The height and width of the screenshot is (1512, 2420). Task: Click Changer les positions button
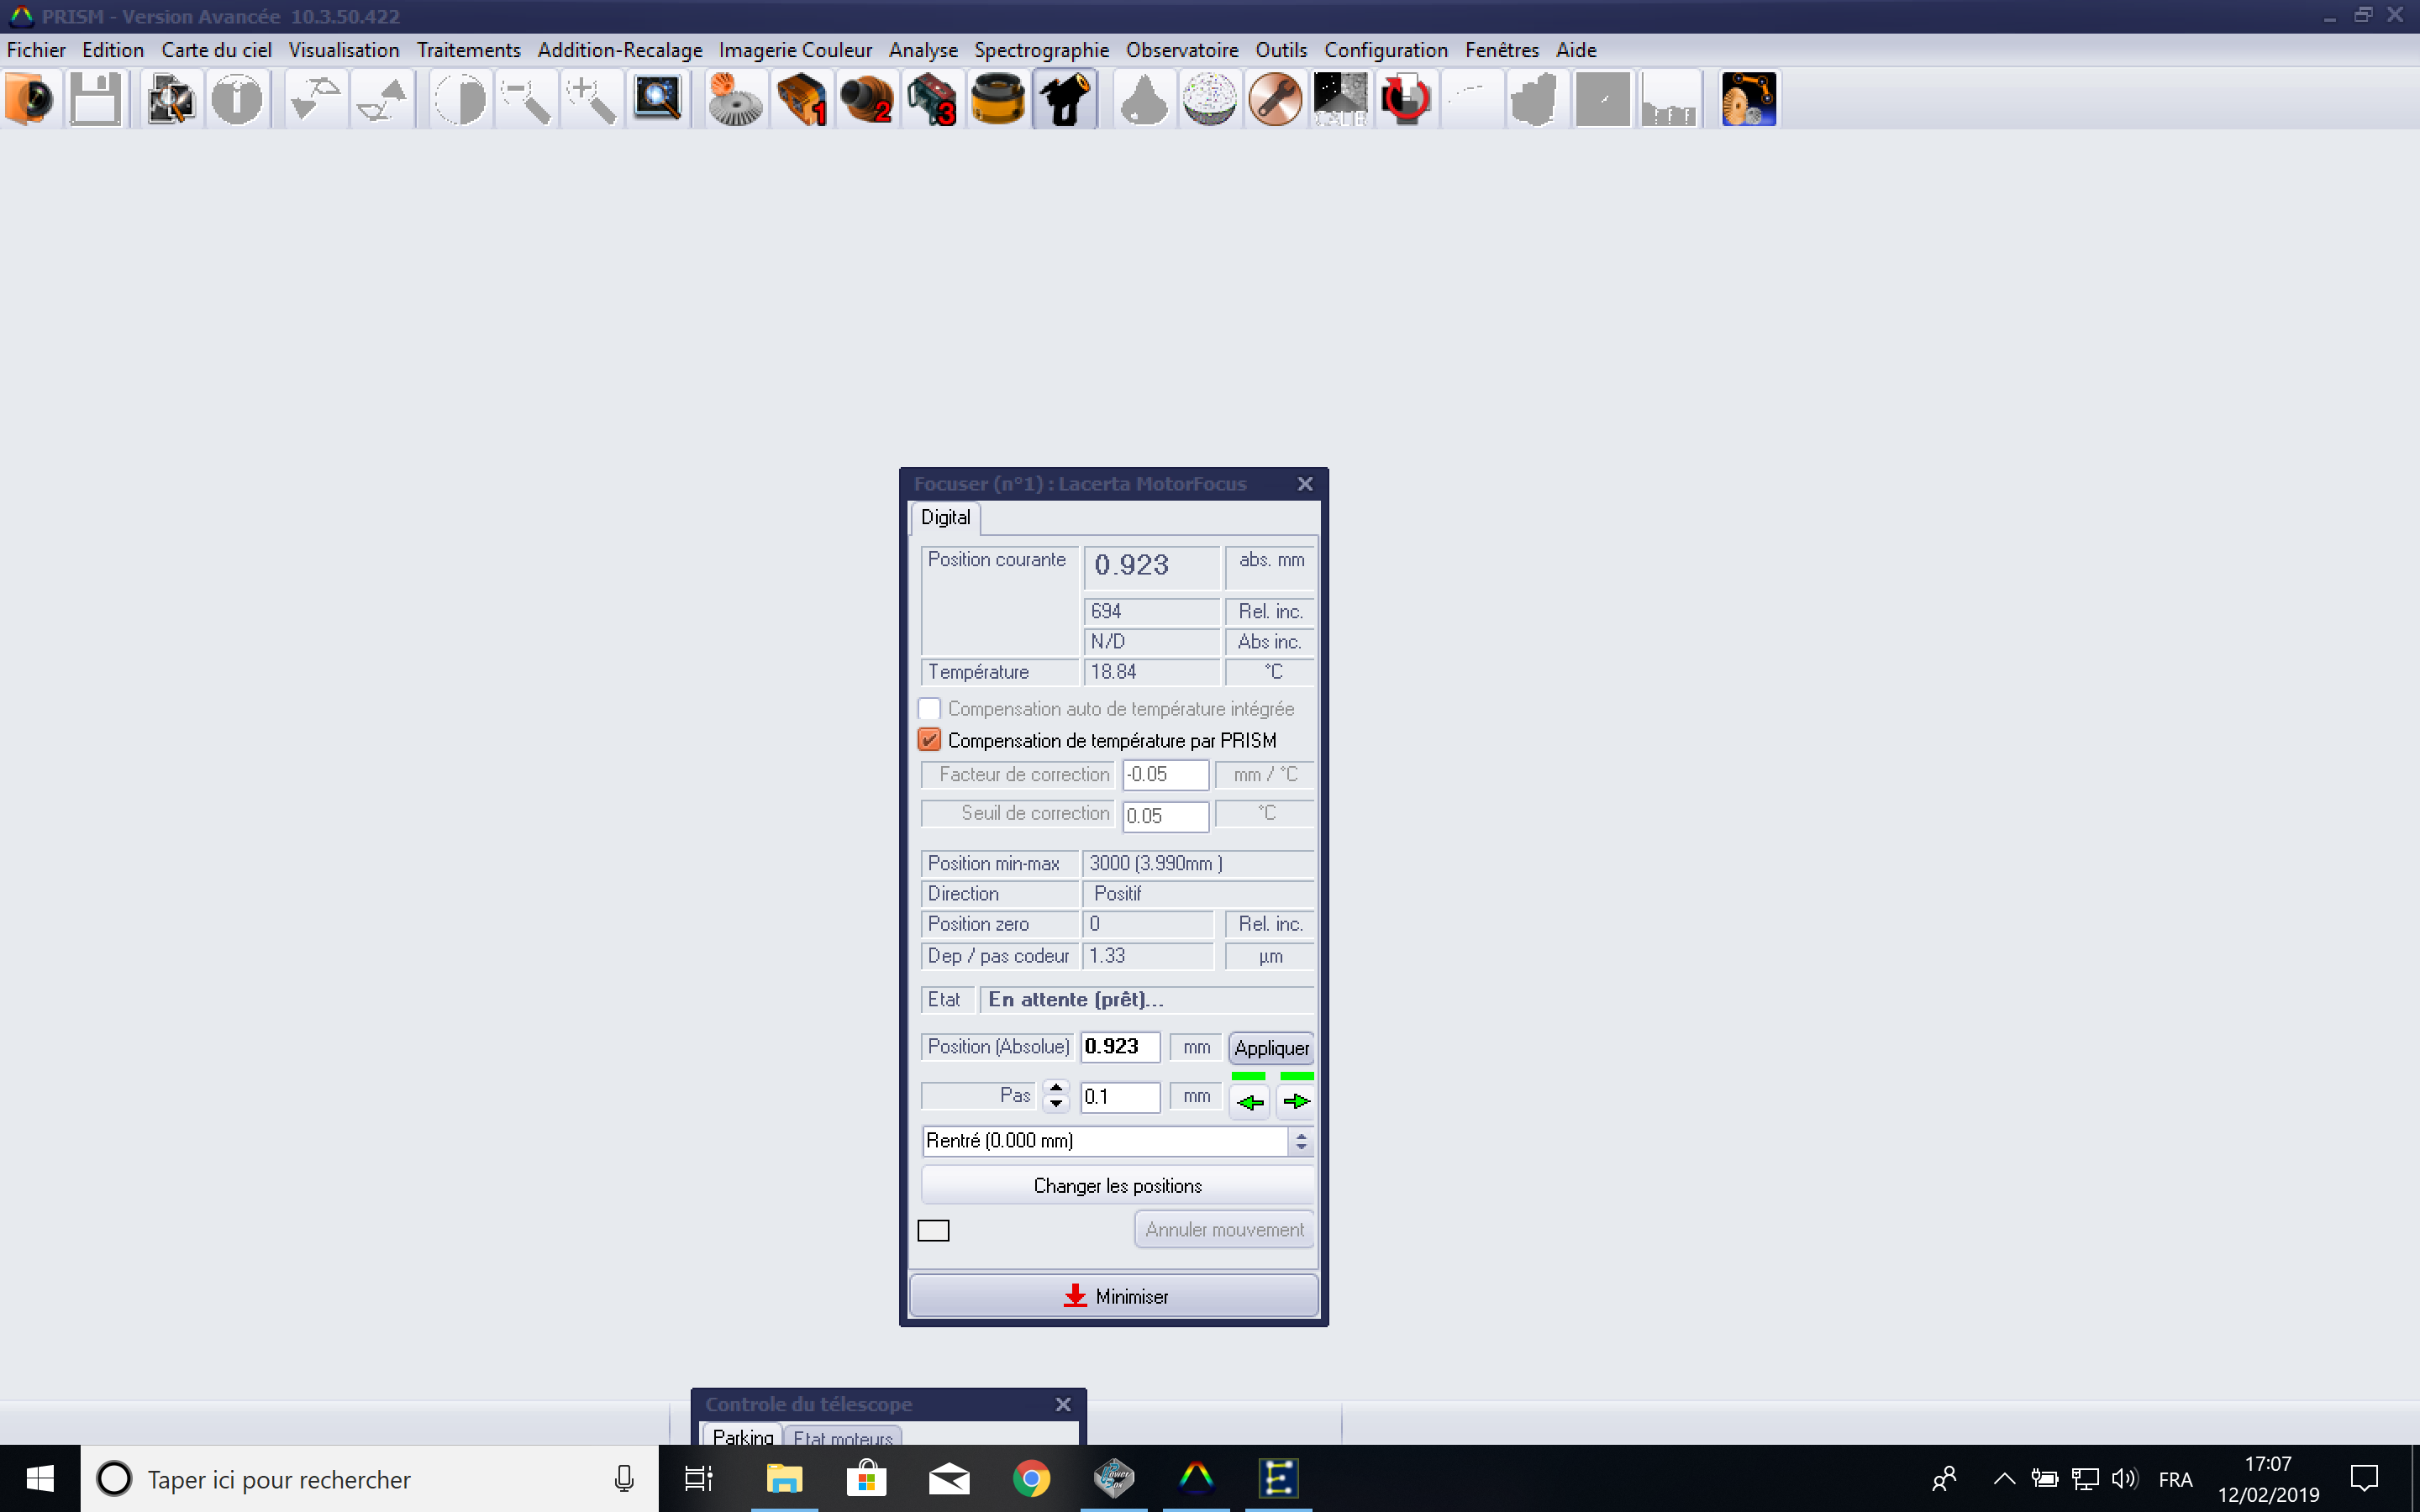coord(1117,1186)
